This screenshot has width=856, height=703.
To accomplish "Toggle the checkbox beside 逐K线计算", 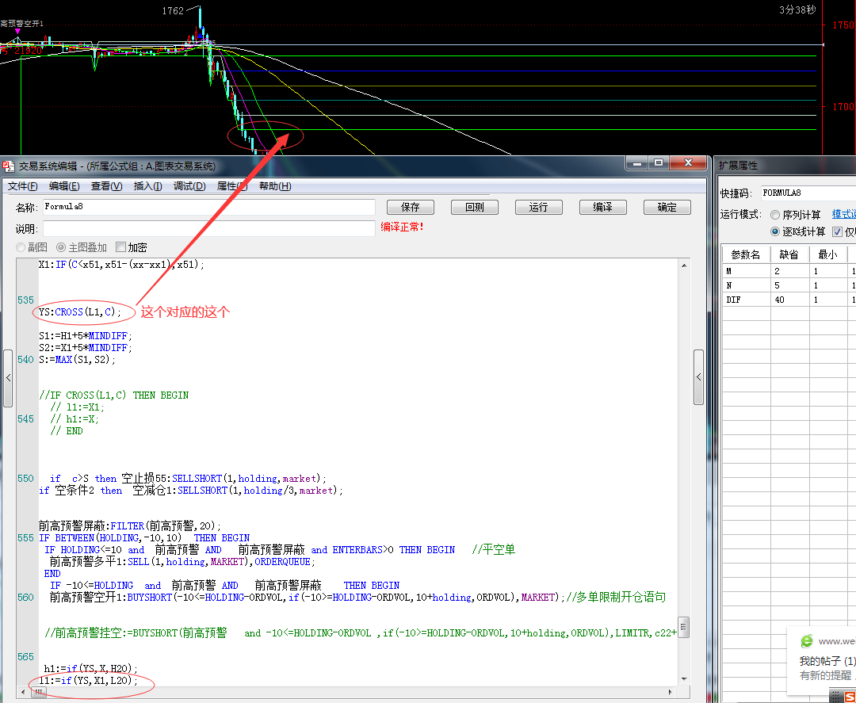I will (837, 232).
